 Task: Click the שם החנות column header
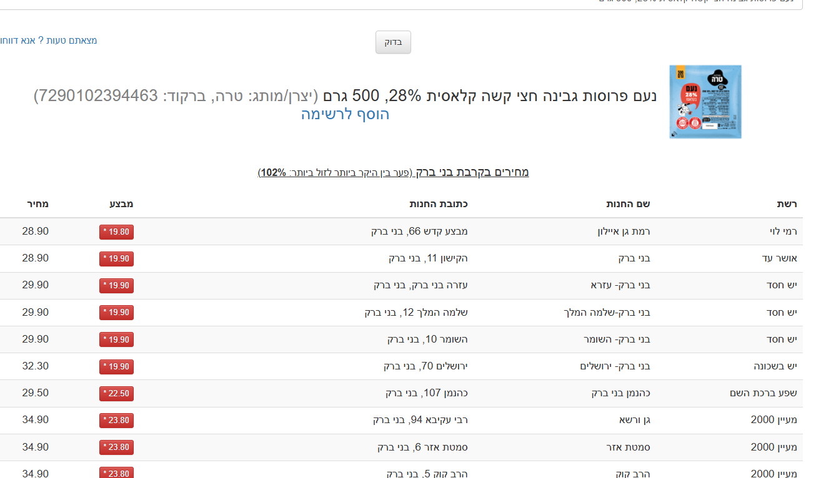pyautogui.click(x=628, y=204)
